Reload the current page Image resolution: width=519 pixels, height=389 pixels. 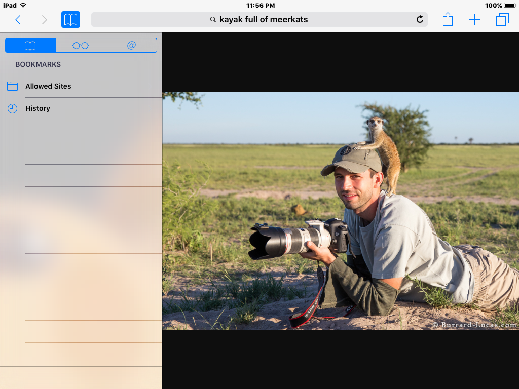420,20
